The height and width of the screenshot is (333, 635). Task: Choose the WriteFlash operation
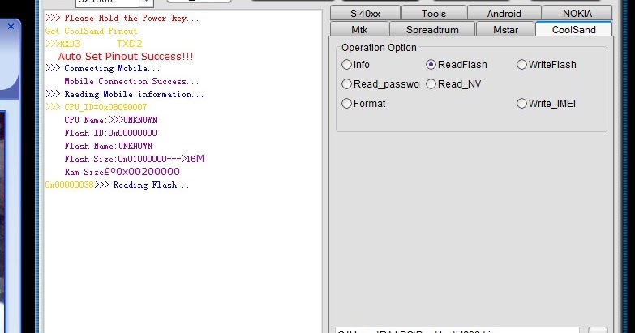pyautogui.click(x=547, y=65)
